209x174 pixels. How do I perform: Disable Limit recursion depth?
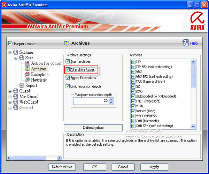pyautogui.click(x=68, y=86)
